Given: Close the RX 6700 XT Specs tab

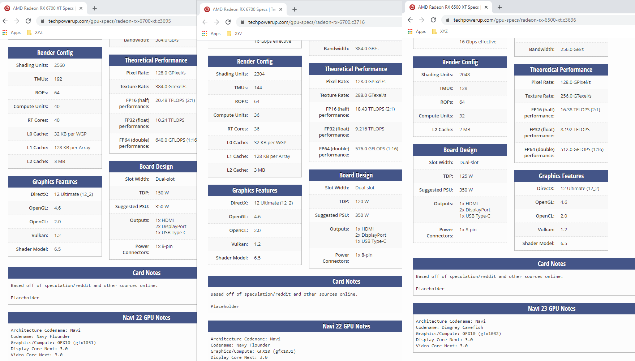Looking at the screenshot, I should pos(81,8).
